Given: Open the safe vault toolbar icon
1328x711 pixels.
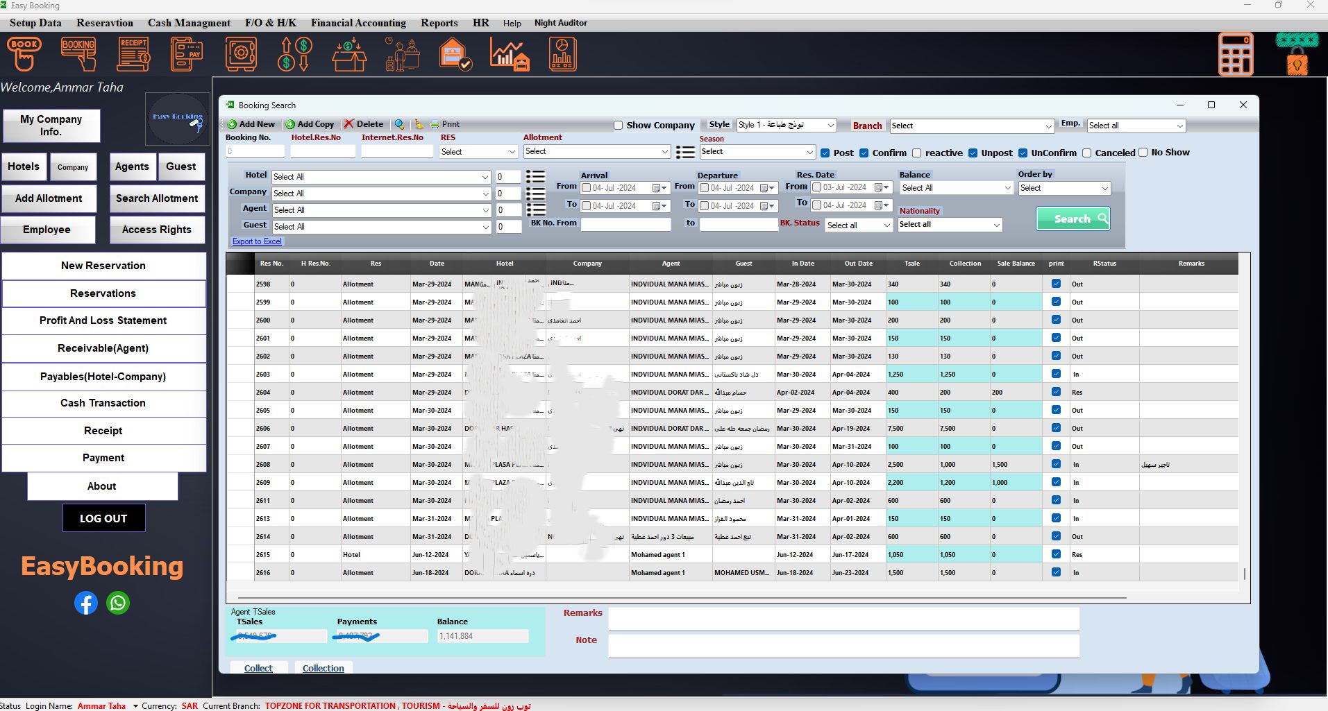Looking at the screenshot, I should tap(241, 54).
